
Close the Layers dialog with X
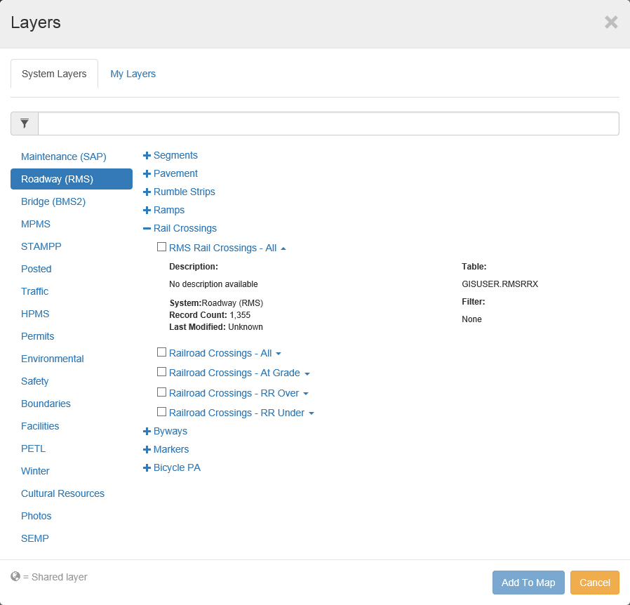point(610,22)
